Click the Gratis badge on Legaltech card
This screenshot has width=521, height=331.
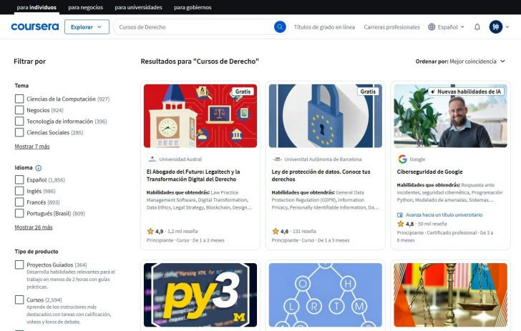tap(243, 92)
